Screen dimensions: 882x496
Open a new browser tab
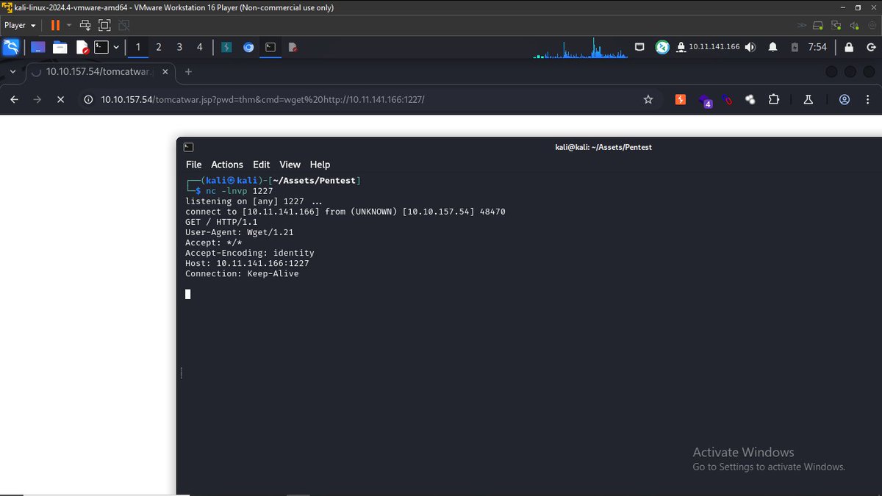(x=188, y=72)
